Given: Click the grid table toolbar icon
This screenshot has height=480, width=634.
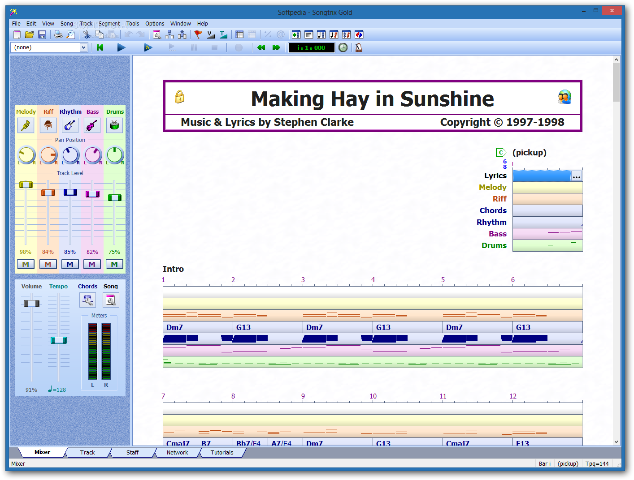Looking at the screenshot, I should tap(239, 34).
